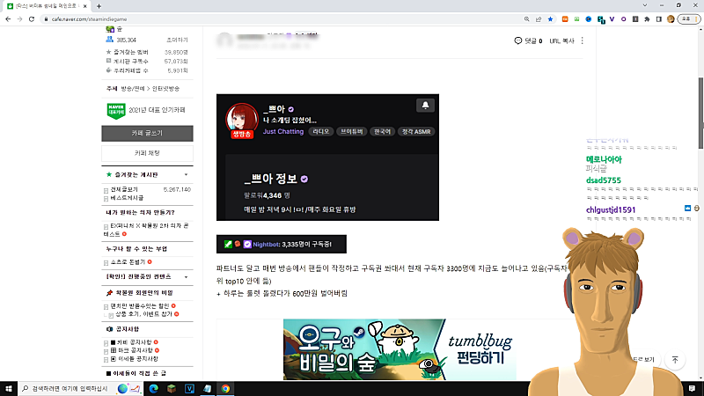
Task: Open the 멤처만 받을수있는 할인 board
Action: [140, 305]
